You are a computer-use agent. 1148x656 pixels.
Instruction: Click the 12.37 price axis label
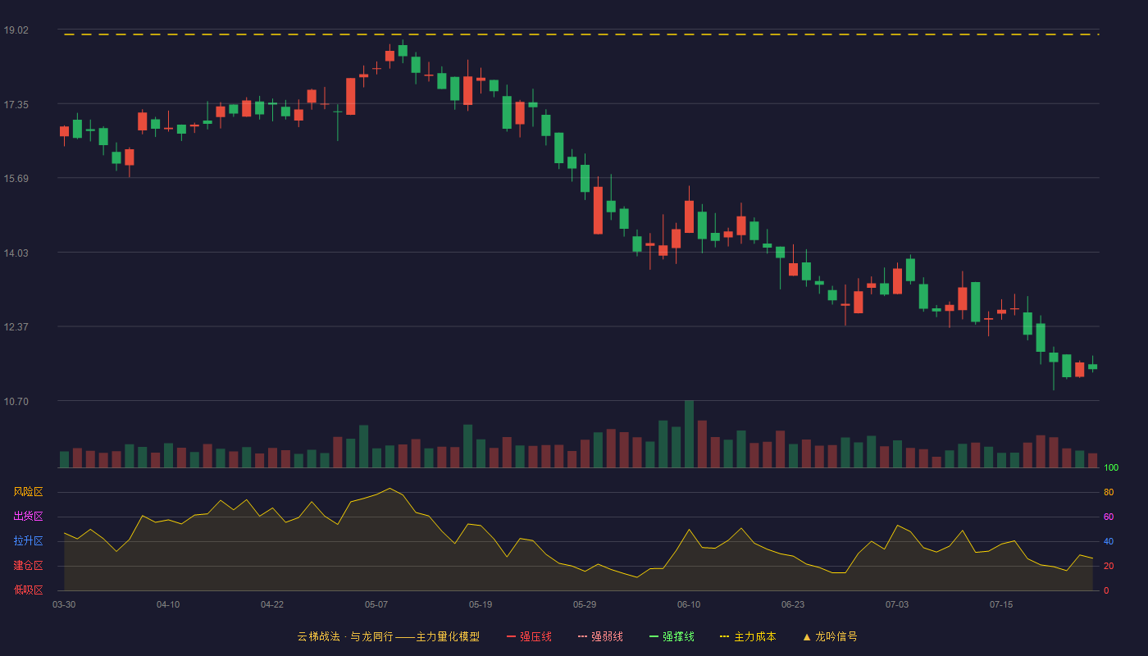16,327
